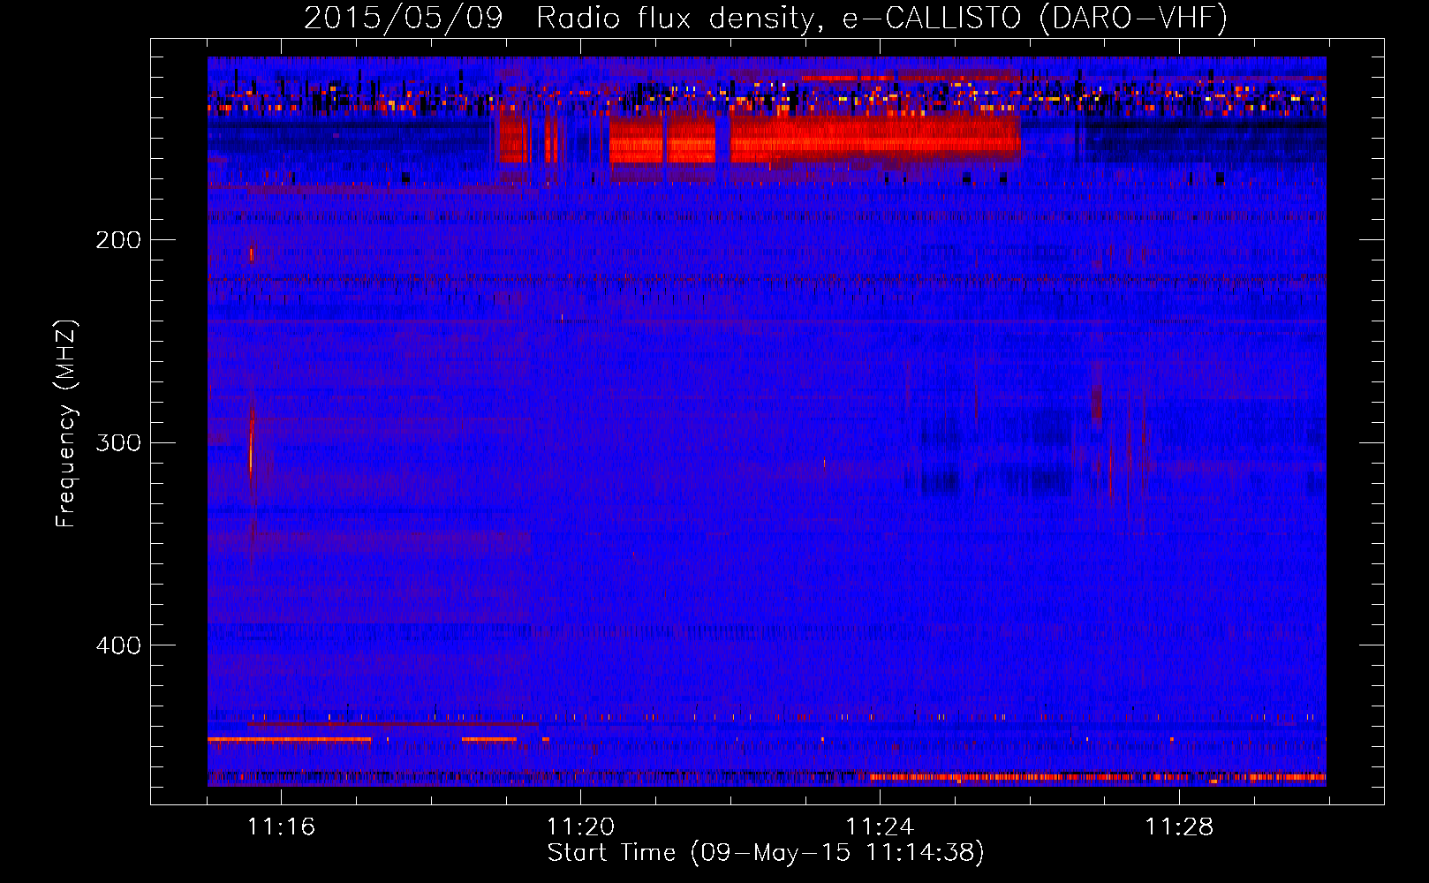Screen dimensions: 1429x883
Task: Click the 200 frequency tick label
Action: pos(118,240)
